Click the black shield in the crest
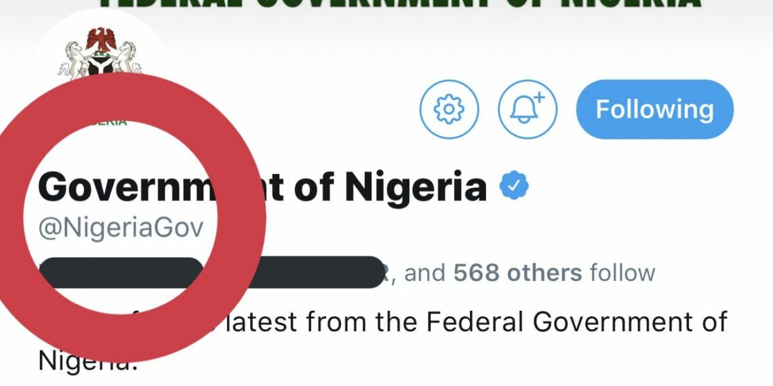This screenshot has height=386, width=773. pos(100,64)
